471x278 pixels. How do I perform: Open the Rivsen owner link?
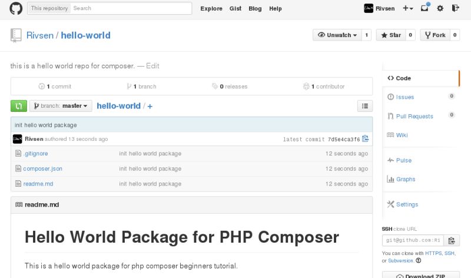(x=40, y=35)
